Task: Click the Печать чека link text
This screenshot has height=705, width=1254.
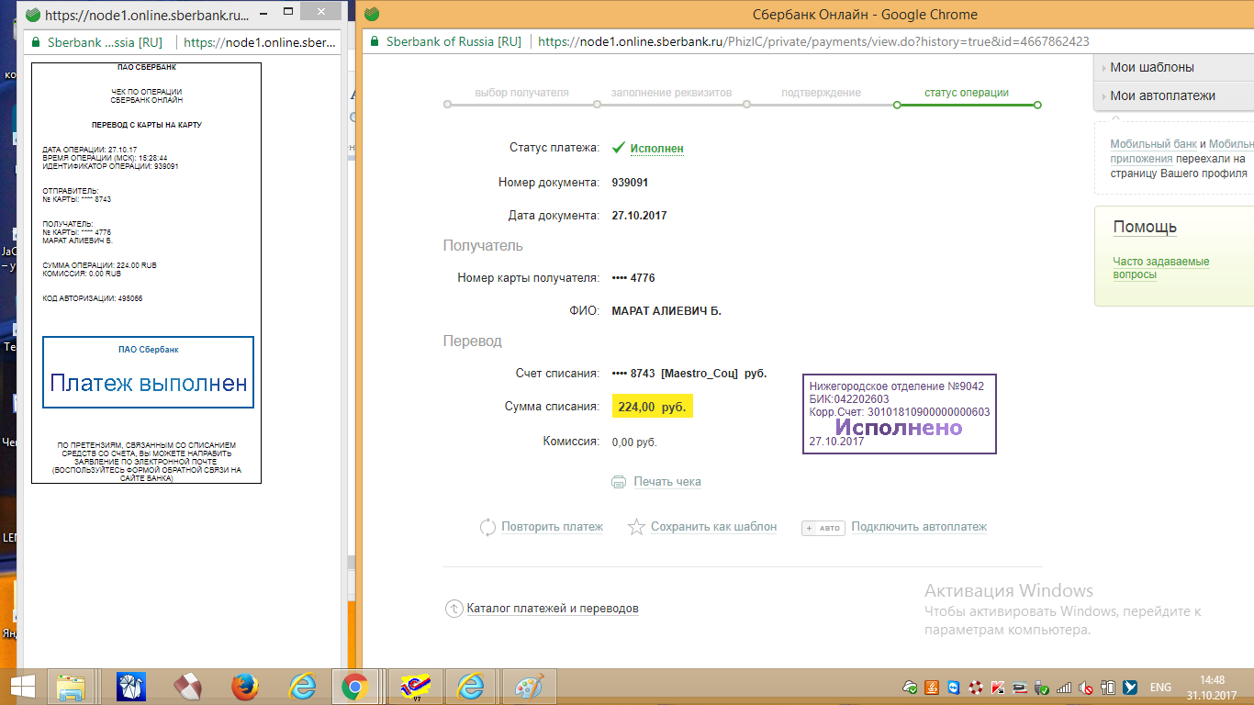Action: pyautogui.click(x=666, y=482)
